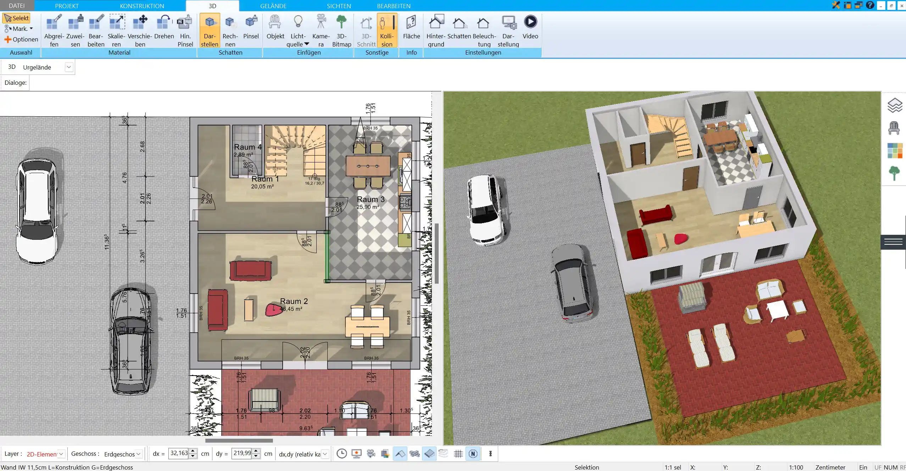The width and height of the screenshot is (906, 471).
Task: Click the shadow Rechnen icon
Action: click(230, 31)
